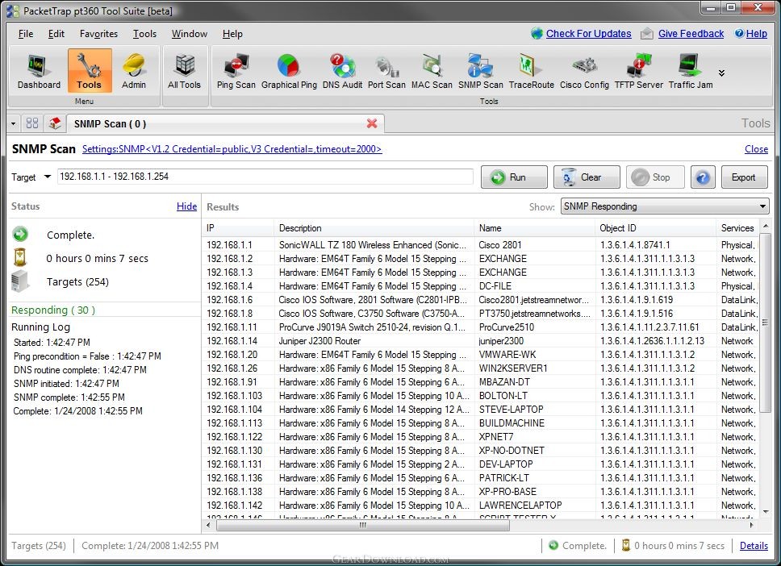Open the Admin section
781x566 pixels.
pyautogui.click(x=133, y=71)
